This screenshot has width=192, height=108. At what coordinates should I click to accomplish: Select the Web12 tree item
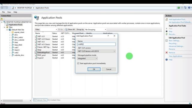coord(17,50)
